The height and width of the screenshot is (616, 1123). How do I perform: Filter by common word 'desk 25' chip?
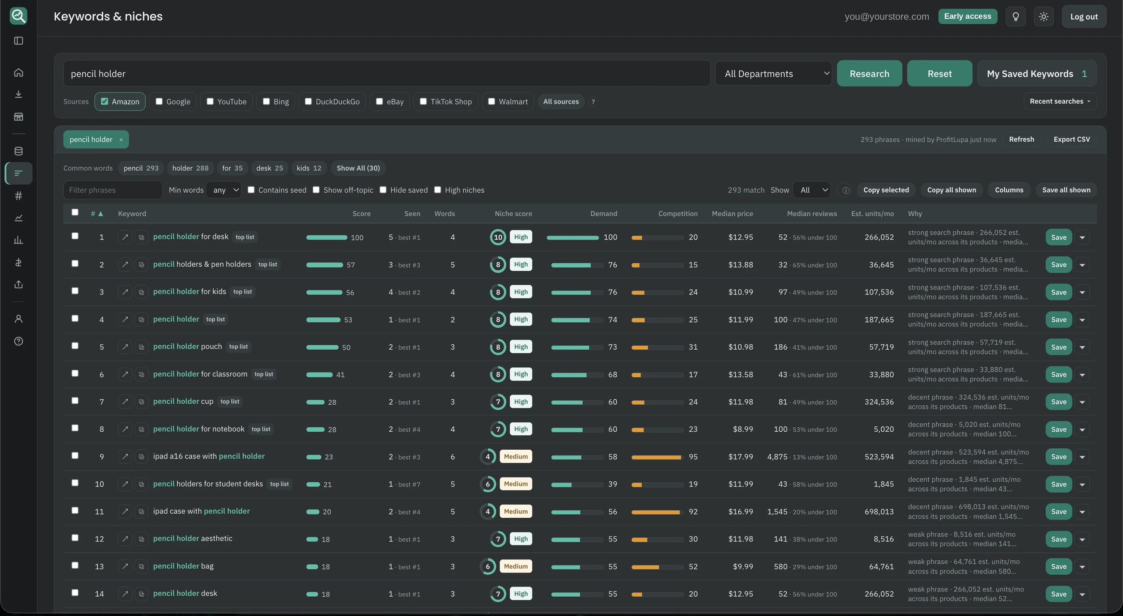tap(269, 168)
